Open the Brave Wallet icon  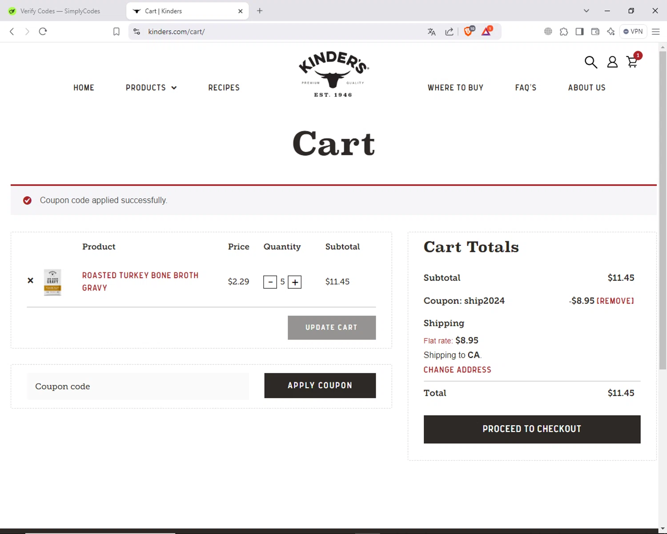point(595,32)
